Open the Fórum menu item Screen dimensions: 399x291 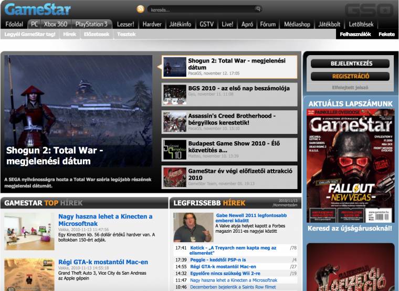268,24
